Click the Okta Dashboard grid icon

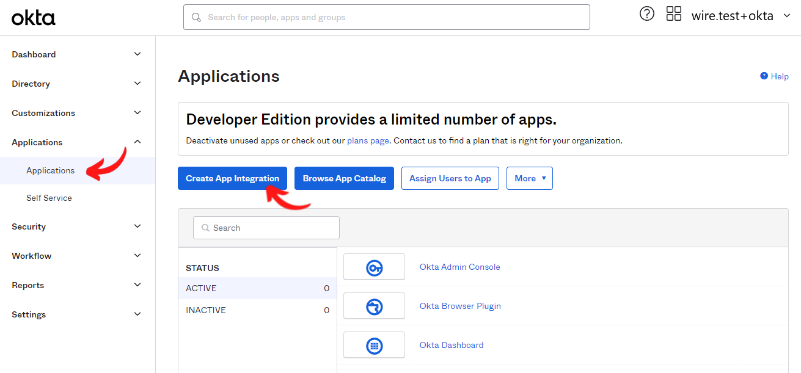[x=374, y=346]
